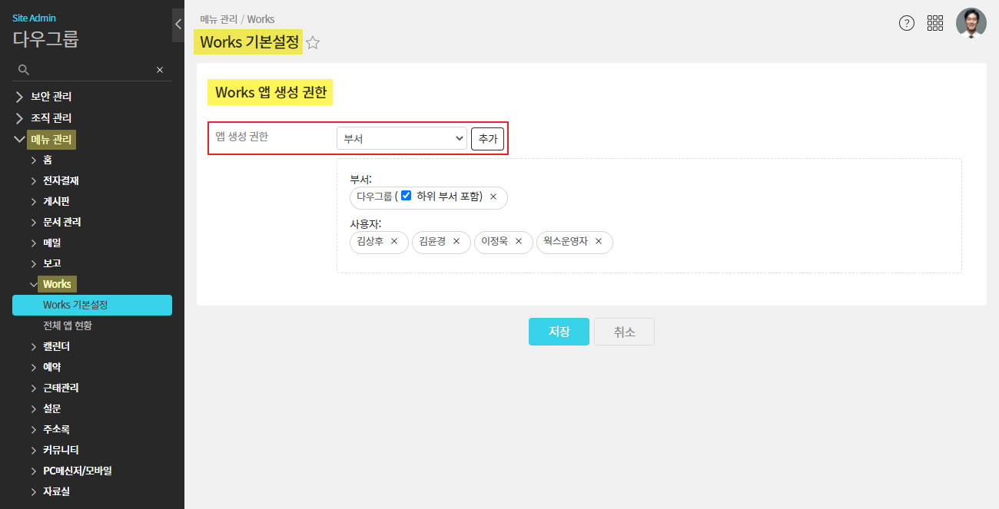Open 전체 앱 현황 menu item

click(x=68, y=326)
